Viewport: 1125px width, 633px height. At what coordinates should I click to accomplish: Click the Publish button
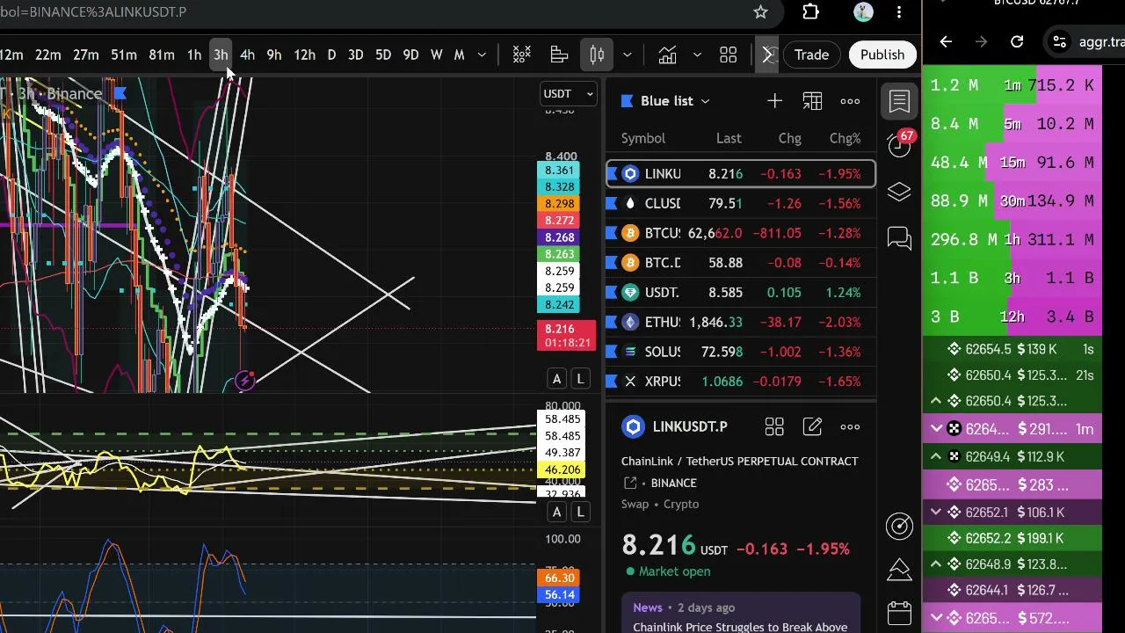pyautogui.click(x=882, y=55)
